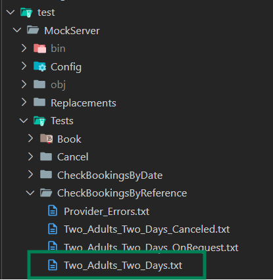The image size is (273, 280).
Task: Collapse the test folder chevron
Action: click(x=11, y=12)
